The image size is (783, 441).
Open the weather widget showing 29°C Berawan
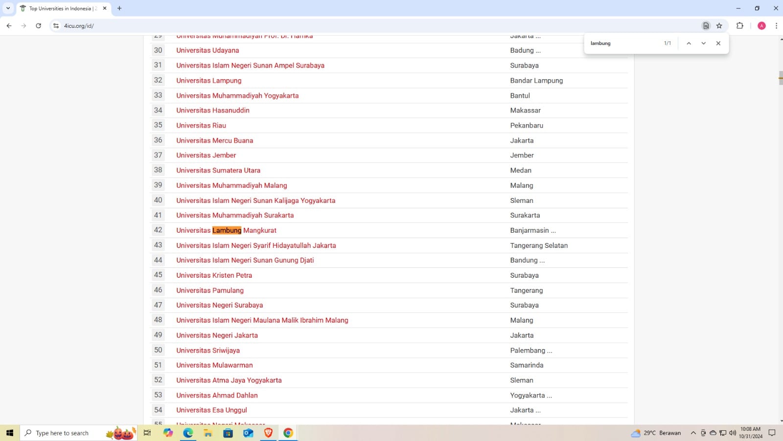[x=656, y=433]
